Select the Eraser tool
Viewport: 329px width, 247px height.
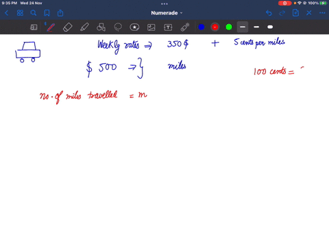tap(68, 27)
